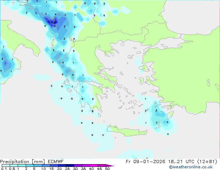
Task: Click the legend value label '25'
Action: point(67,169)
